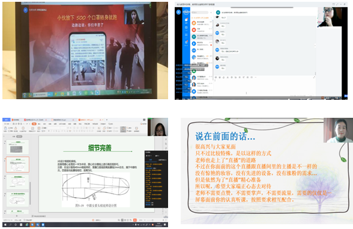Switch to the first tab in dark live panel
The height and width of the screenshot is (229, 353).
click(151, 160)
